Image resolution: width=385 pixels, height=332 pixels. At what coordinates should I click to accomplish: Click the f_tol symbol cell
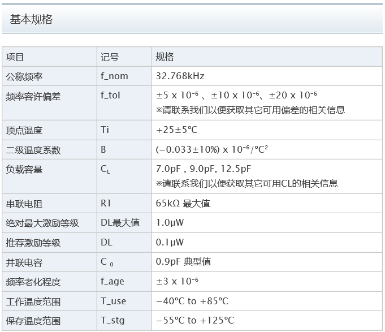pyautogui.click(x=110, y=96)
